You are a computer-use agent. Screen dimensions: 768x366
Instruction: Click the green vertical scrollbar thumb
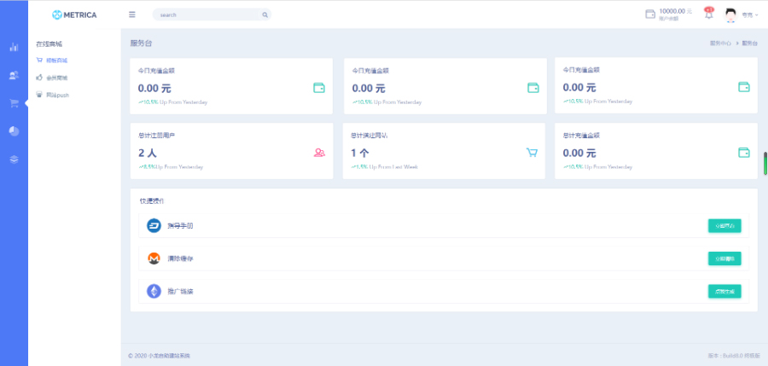[765, 163]
